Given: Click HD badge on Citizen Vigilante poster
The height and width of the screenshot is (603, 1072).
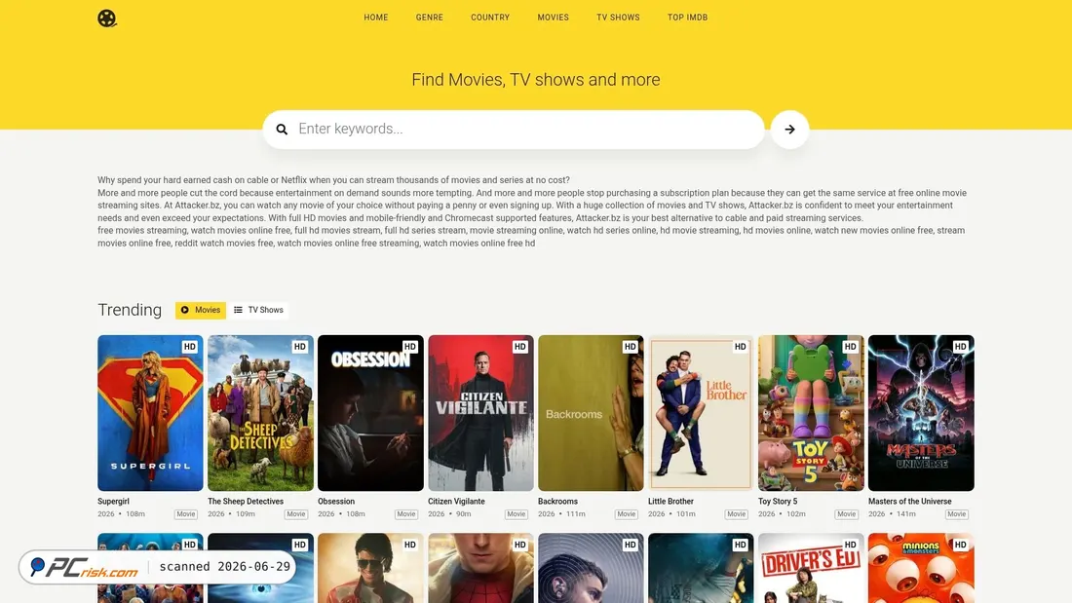Looking at the screenshot, I should pos(519,347).
